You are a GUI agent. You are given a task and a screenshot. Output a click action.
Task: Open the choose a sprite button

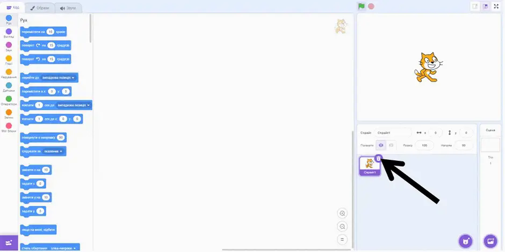click(x=465, y=240)
